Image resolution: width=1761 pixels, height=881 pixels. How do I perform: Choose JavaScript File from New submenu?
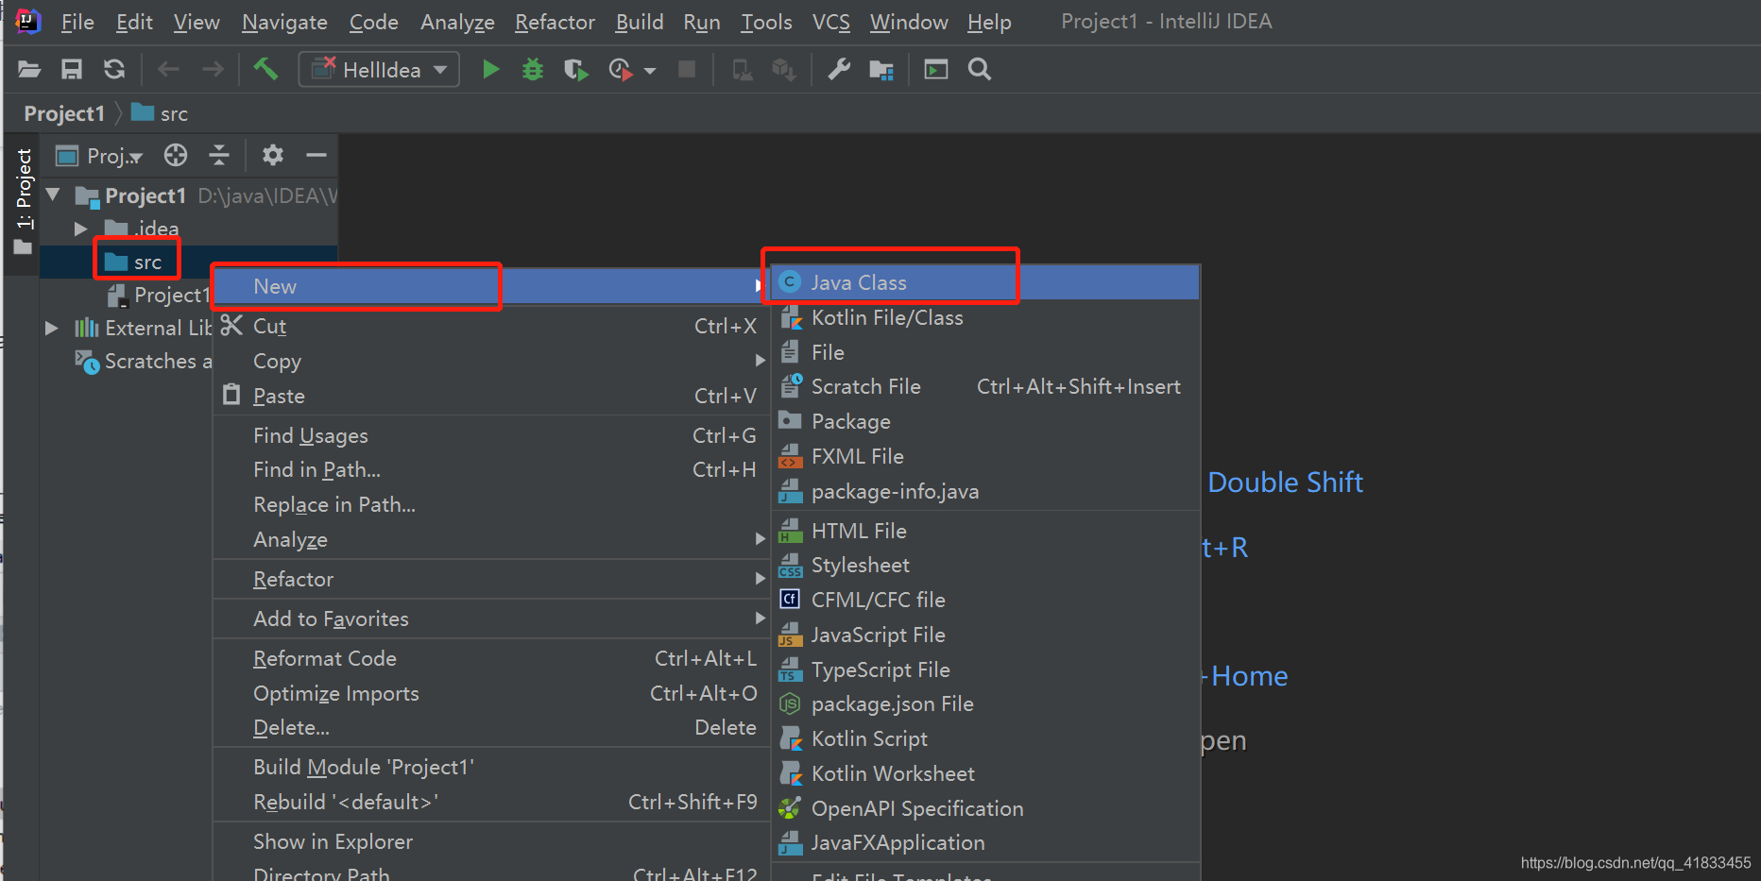click(x=986, y=635)
